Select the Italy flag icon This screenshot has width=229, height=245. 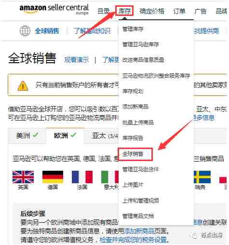click(110, 177)
